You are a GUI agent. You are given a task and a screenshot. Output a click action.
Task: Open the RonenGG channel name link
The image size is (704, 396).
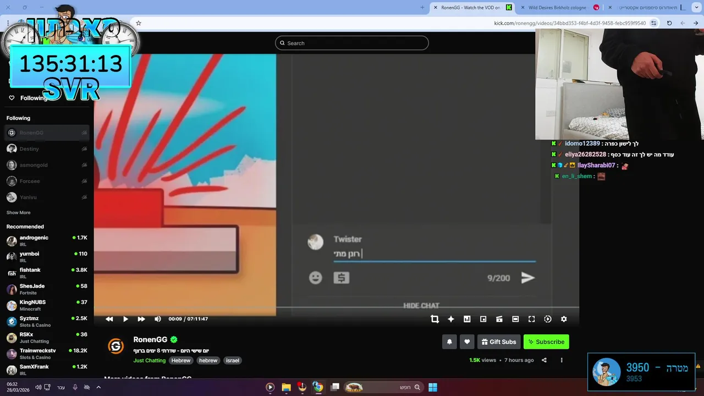pyautogui.click(x=150, y=339)
